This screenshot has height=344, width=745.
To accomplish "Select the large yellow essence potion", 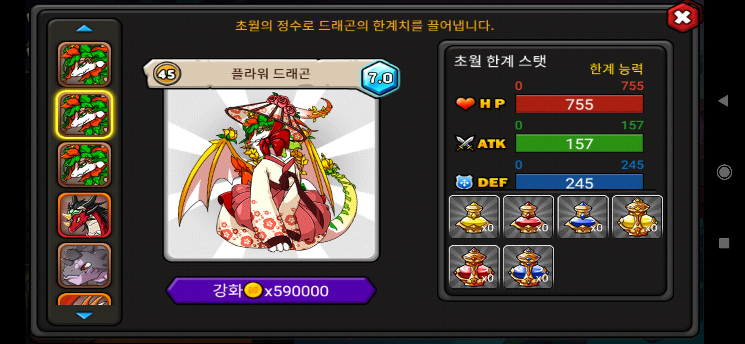I will pyautogui.click(x=637, y=217).
